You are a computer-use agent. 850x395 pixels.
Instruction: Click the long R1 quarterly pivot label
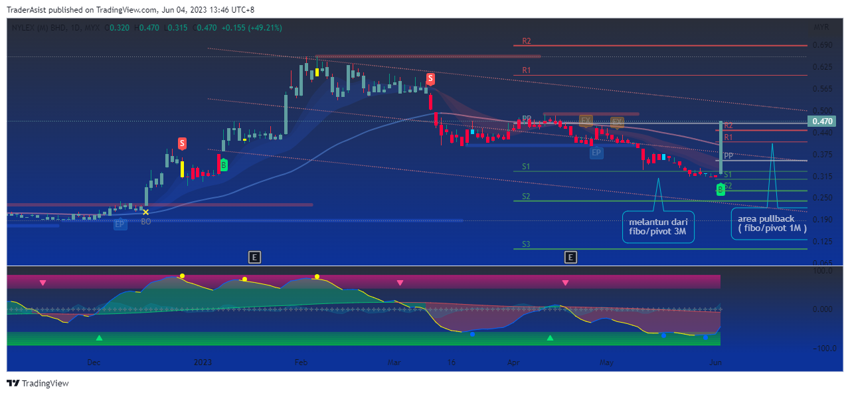(527, 70)
